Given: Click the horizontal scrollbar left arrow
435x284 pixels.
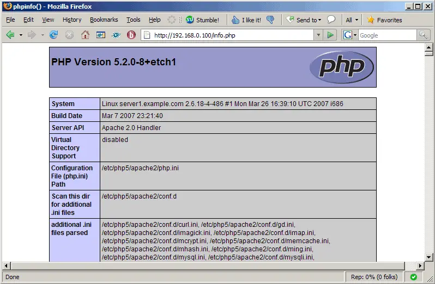Looking at the screenshot, I should (x=7, y=266).
